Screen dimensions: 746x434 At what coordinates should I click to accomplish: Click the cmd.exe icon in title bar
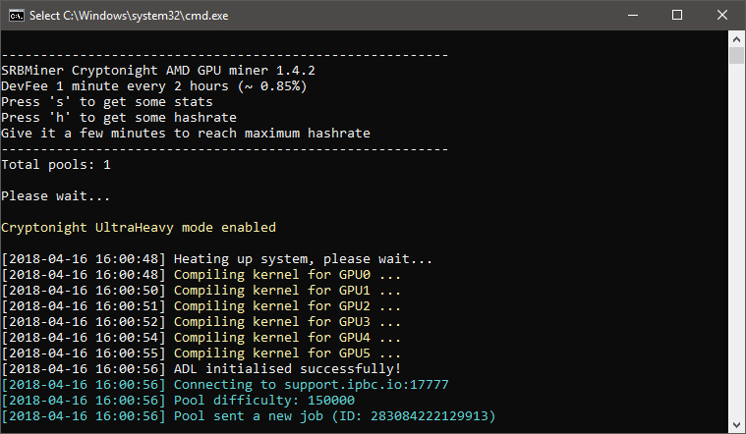click(x=16, y=15)
